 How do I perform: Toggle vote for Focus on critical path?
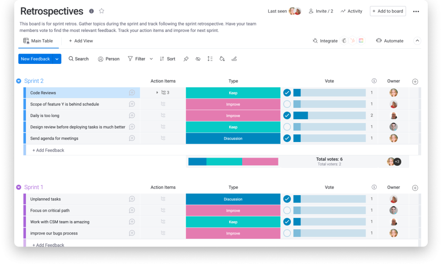(x=287, y=211)
